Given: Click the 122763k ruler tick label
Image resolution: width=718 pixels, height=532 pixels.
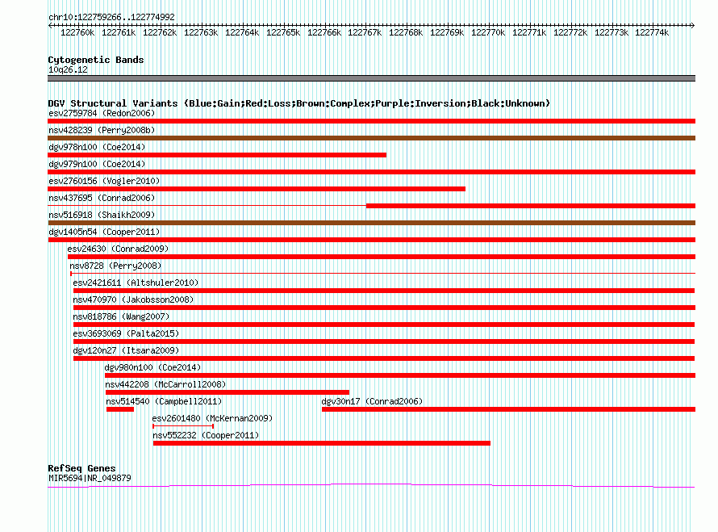Looking at the screenshot, I should 201,32.
